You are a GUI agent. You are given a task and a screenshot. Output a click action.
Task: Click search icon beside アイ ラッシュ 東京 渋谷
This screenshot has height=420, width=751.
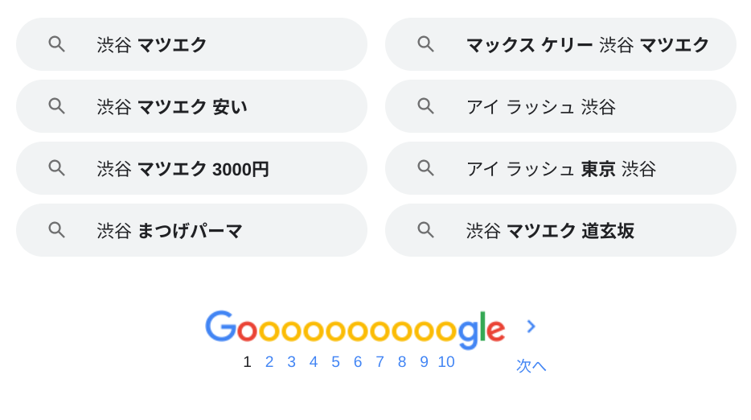click(425, 168)
